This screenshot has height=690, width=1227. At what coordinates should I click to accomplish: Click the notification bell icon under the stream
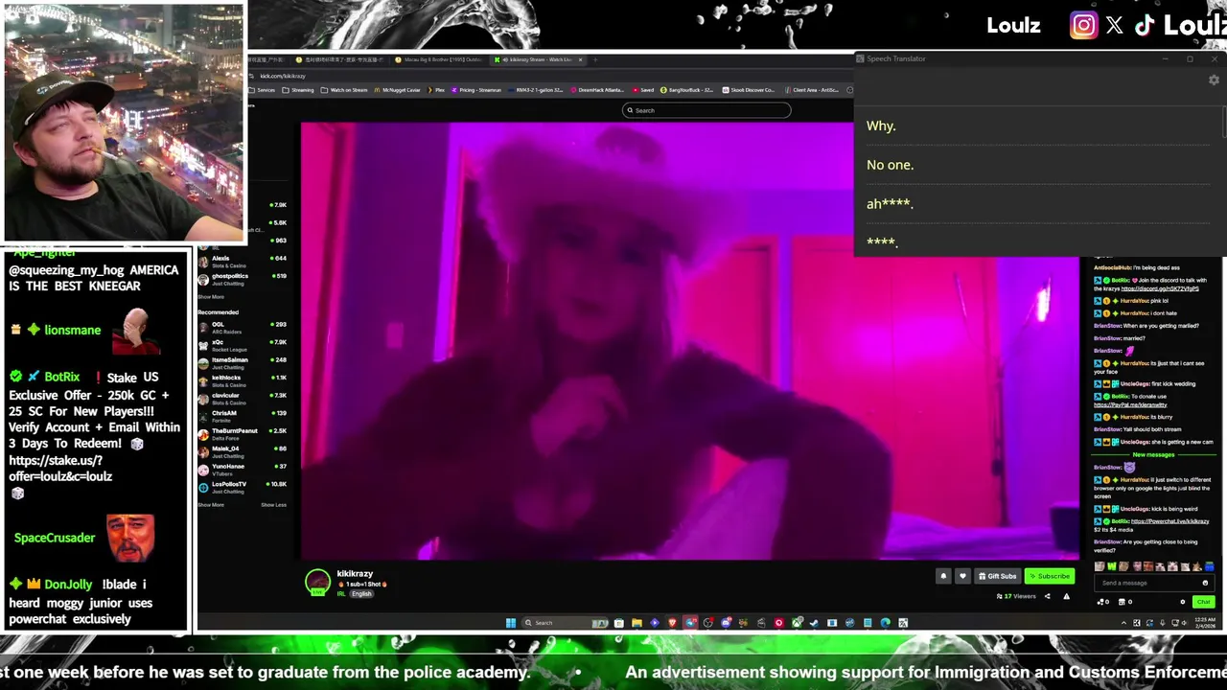943,576
